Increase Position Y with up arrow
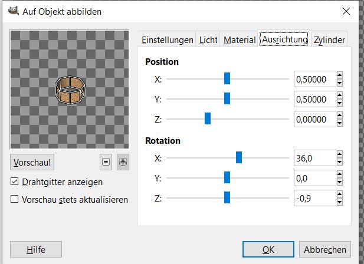The image size is (364, 264). [x=340, y=95]
